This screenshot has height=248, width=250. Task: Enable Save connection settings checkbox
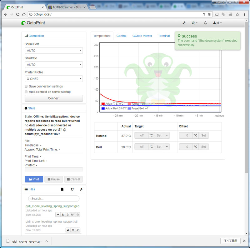click(x=26, y=87)
